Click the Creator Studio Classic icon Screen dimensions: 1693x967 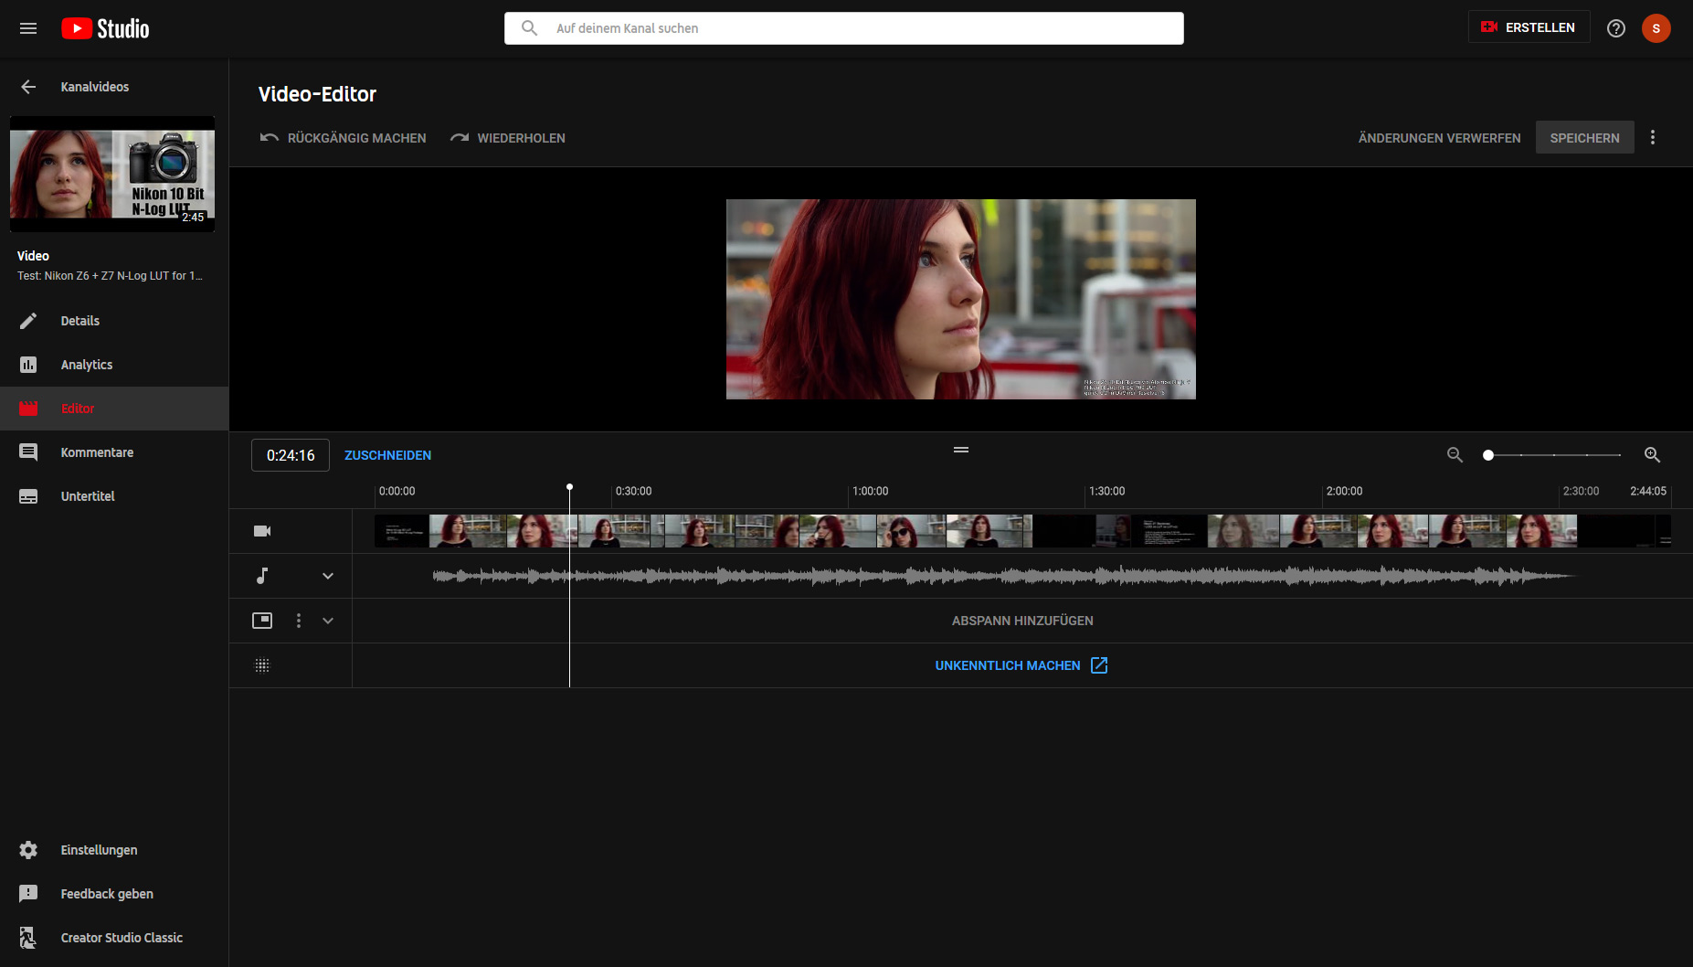[x=28, y=938]
